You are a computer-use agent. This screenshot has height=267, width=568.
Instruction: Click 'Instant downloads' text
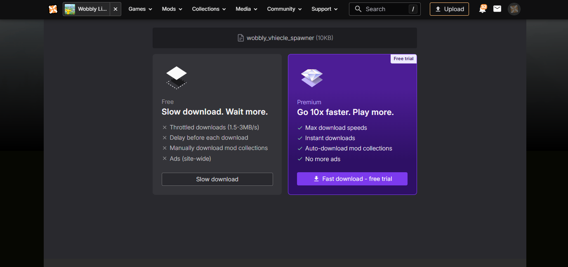pos(330,138)
